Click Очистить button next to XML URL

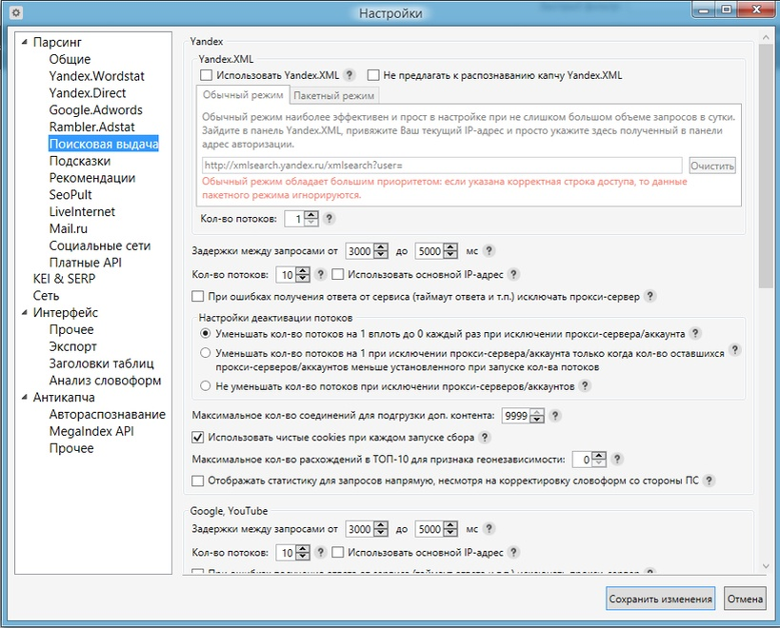click(x=711, y=166)
